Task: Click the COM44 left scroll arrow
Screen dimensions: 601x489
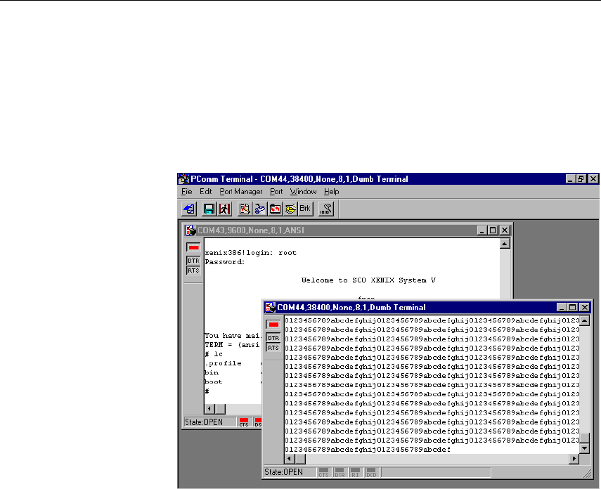Action: (290, 459)
